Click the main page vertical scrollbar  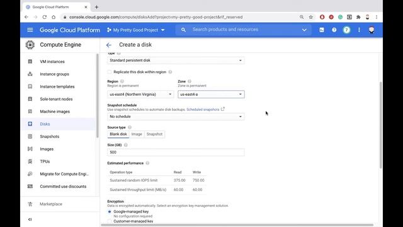tap(380, 125)
